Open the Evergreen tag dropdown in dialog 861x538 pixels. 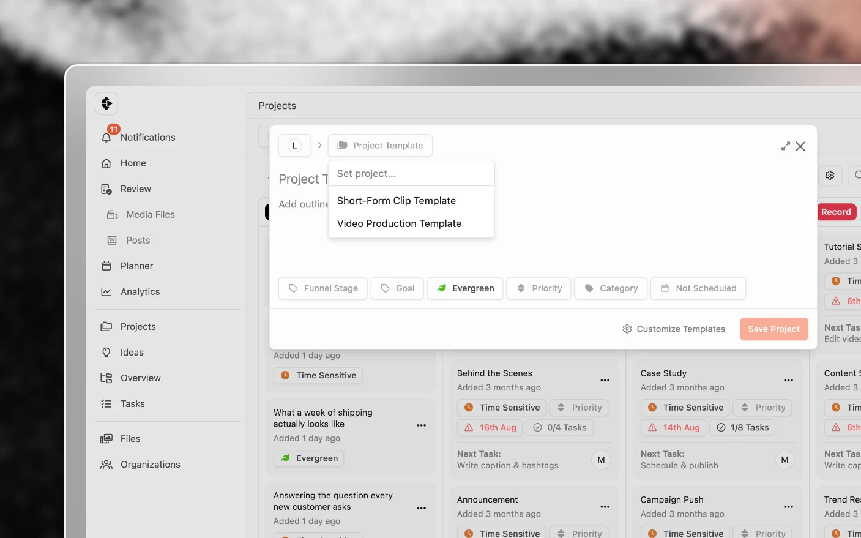point(465,288)
